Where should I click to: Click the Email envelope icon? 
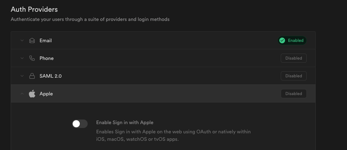32,40
